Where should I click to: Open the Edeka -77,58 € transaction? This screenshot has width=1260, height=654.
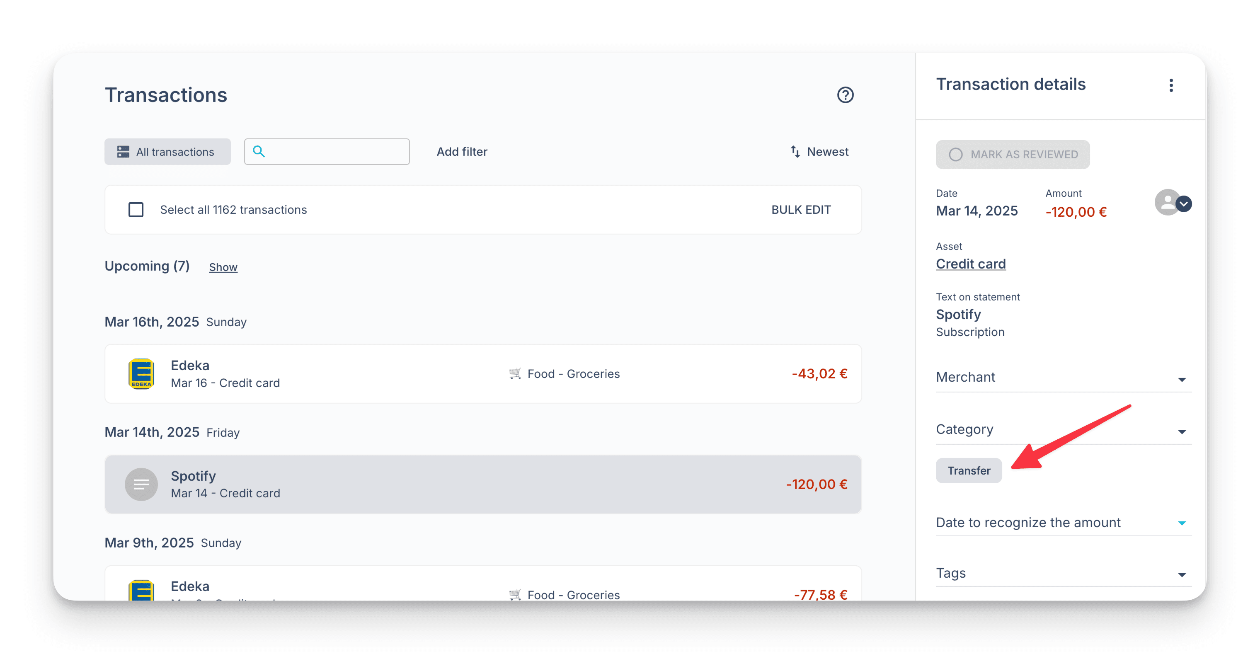coord(483,583)
